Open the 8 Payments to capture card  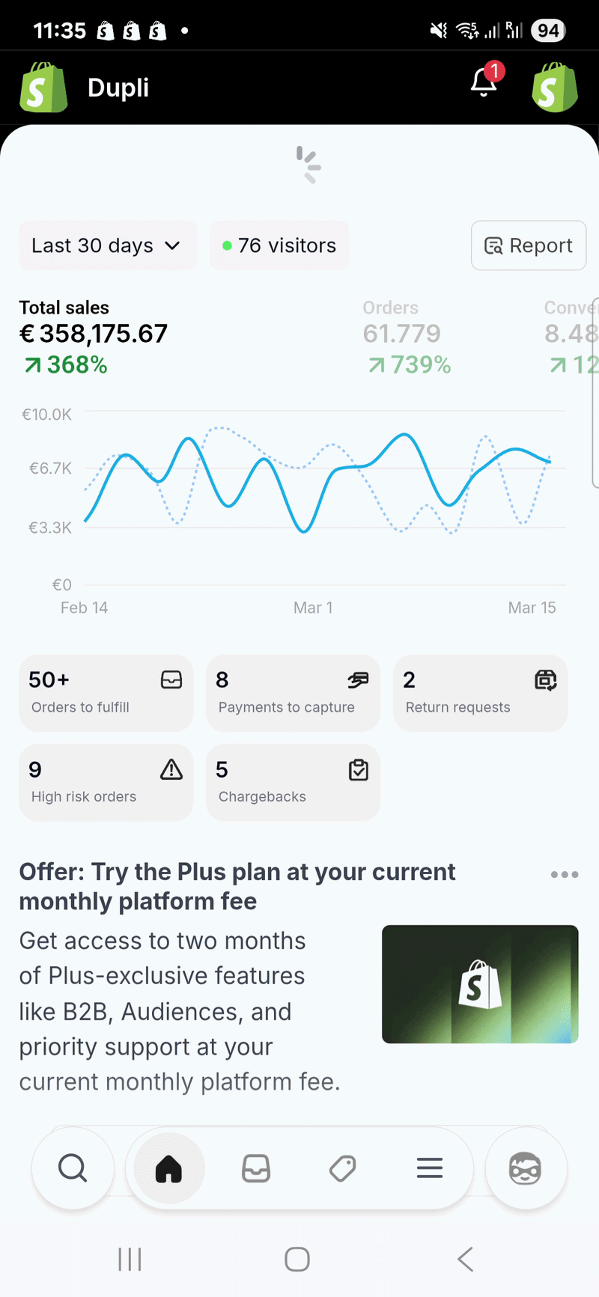coord(293,693)
